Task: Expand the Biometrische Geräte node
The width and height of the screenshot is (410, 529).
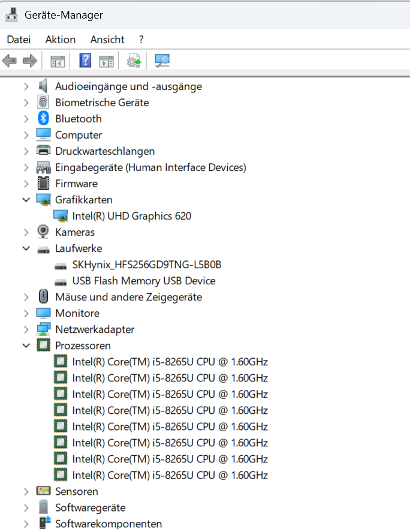Action: tap(26, 103)
